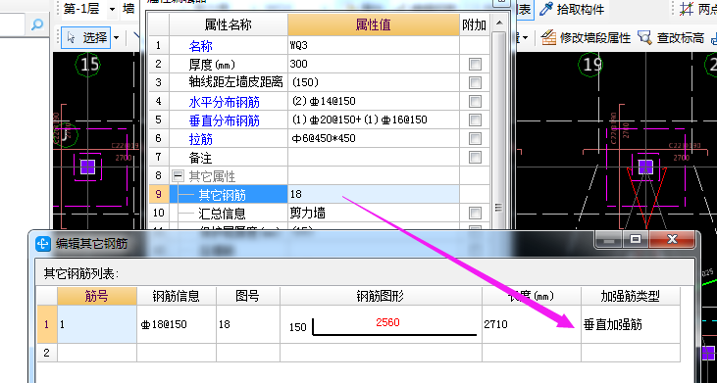Image resolution: width=717 pixels, height=383 pixels.
Task: Click the 筋号 column header
Action: point(97,296)
